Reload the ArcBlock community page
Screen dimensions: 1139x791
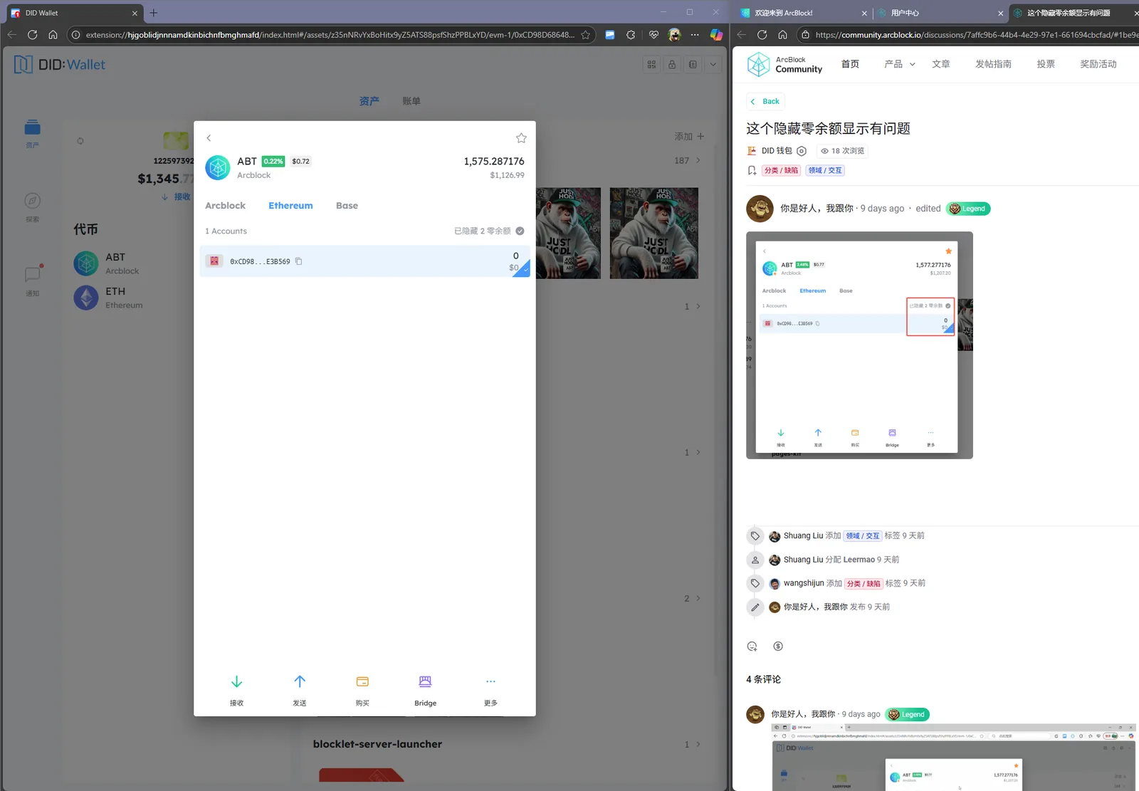pos(762,35)
